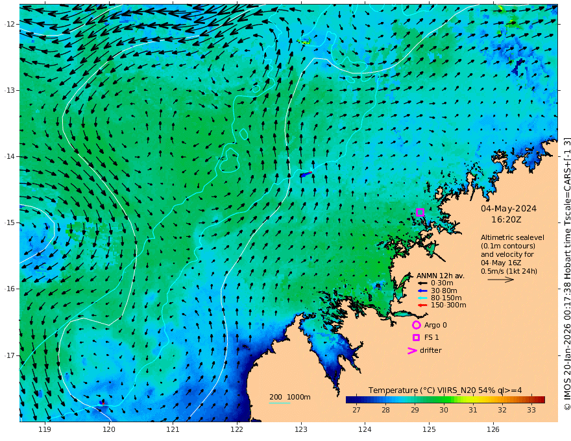Viewport: 571px width, 441px height.
Task: Click the '16:20Z' time text
Action: pyautogui.click(x=506, y=220)
